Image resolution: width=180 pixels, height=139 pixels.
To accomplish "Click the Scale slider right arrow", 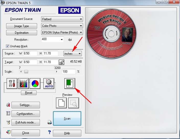I will pyautogui.click(x=57, y=72).
